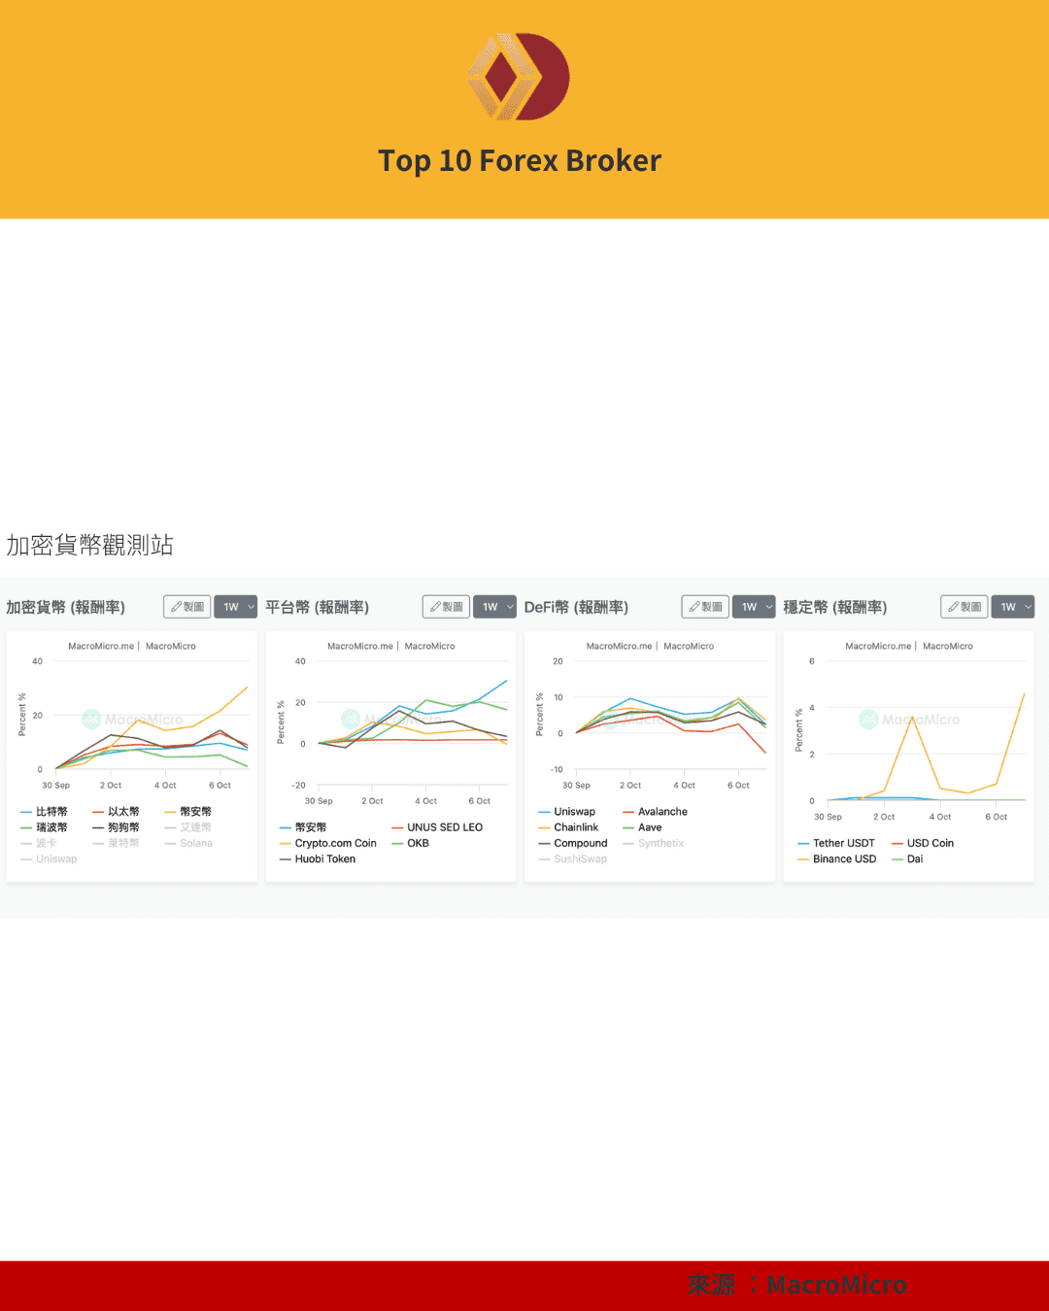Image resolution: width=1049 pixels, height=1311 pixels.
Task: Click the orange Binance USD legend color line
Action: (x=803, y=859)
